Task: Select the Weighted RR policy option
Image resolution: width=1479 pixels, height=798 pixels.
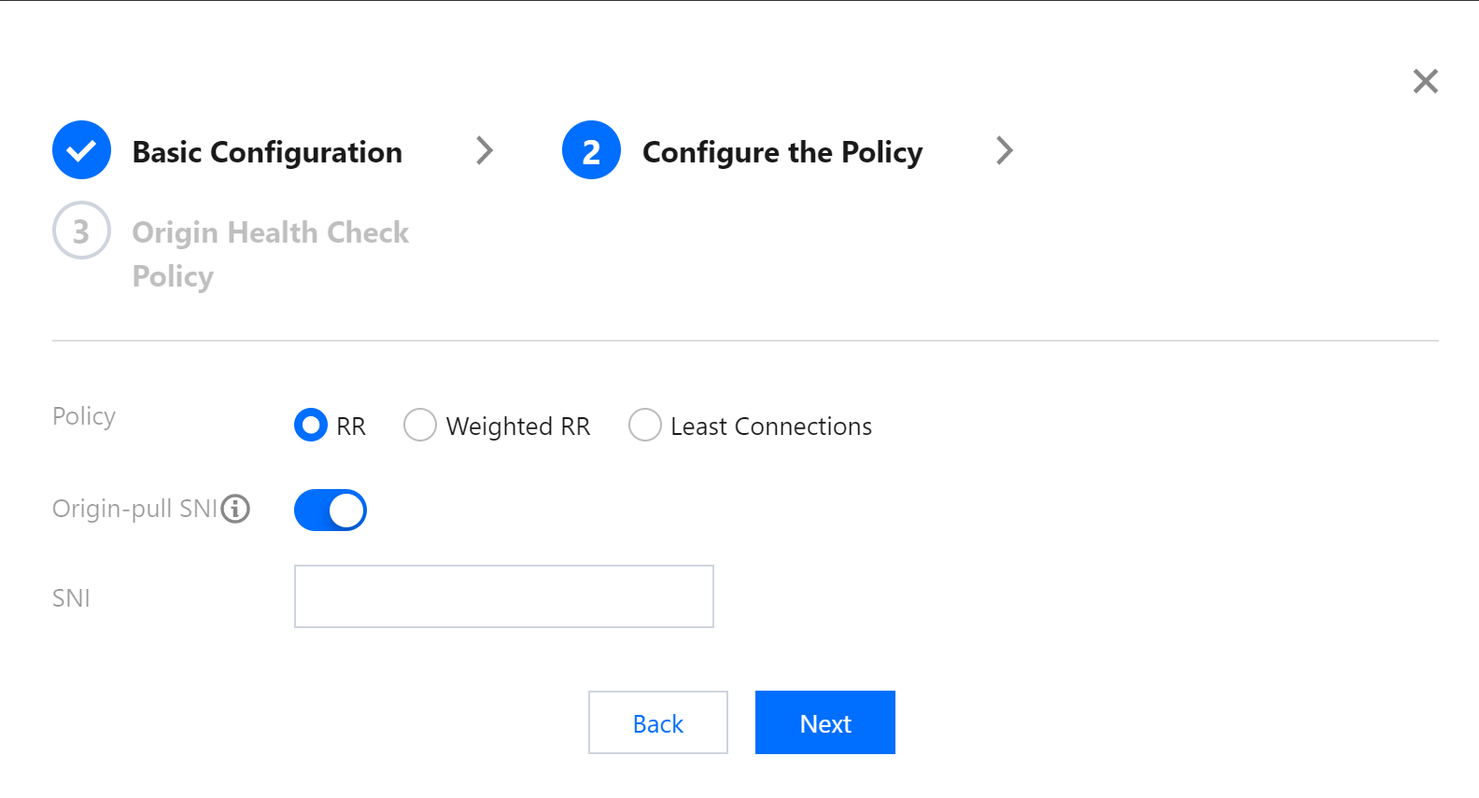Action: pos(420,426)
